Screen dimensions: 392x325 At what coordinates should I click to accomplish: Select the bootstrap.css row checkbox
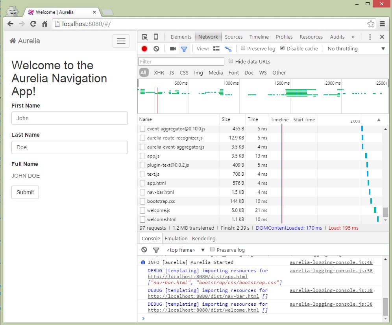tap(142, 201)
